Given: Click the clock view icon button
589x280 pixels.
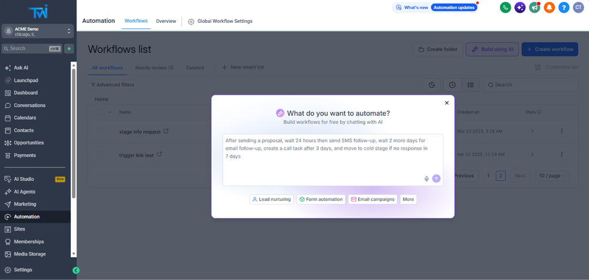Looking at the screenshot, I should click(452, 85).
